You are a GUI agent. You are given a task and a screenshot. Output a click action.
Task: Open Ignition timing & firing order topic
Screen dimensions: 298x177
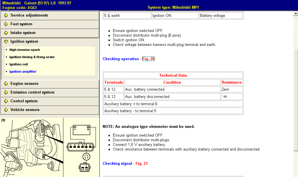pyautogui.click(x=32, y=57)
